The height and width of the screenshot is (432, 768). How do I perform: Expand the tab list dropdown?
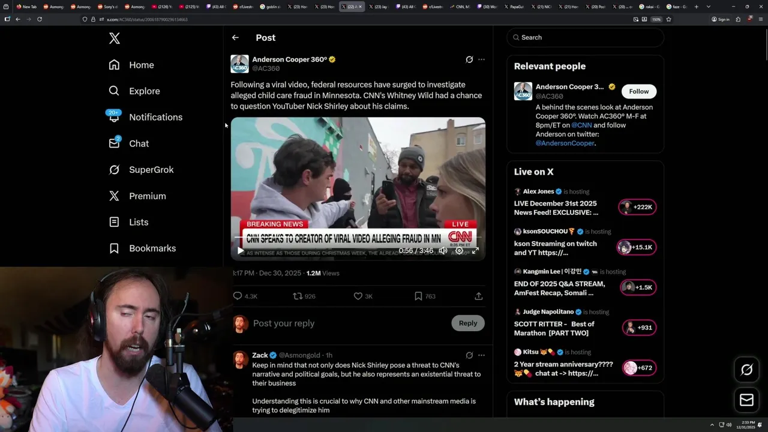point(709,7)
